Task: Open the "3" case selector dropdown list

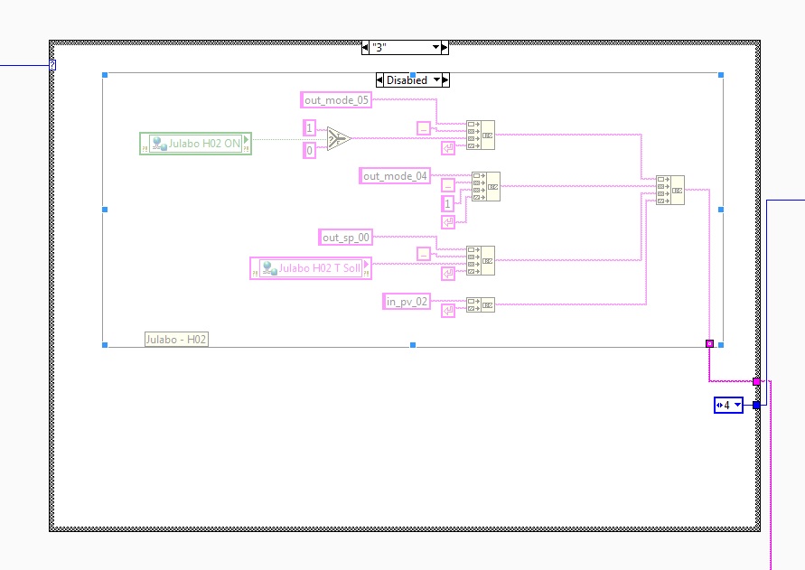Action: coord(435,47)
